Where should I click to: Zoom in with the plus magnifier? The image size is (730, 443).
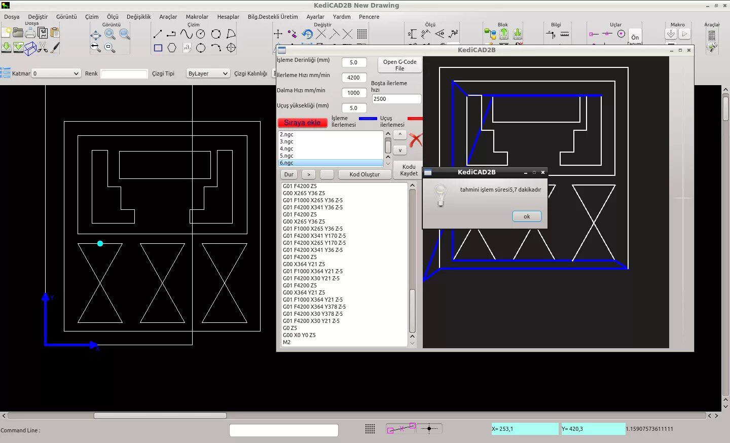(x=110, y=34)
